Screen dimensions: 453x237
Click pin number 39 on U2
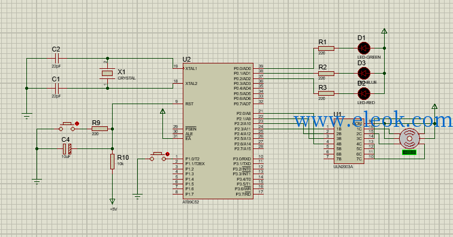pos(261,66)
